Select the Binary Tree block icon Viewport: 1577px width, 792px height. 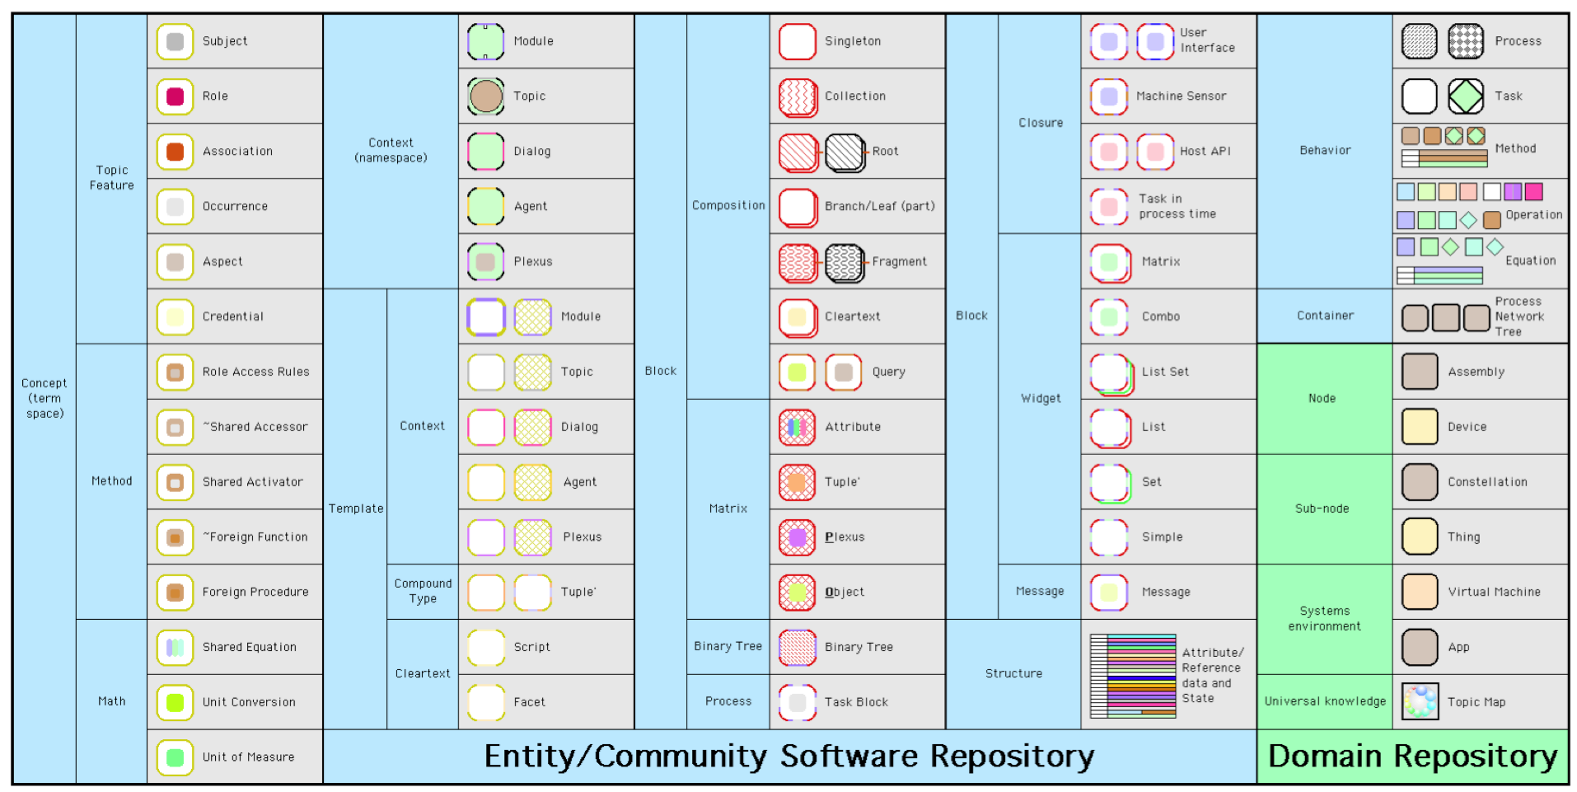click(x=797, y=647)
